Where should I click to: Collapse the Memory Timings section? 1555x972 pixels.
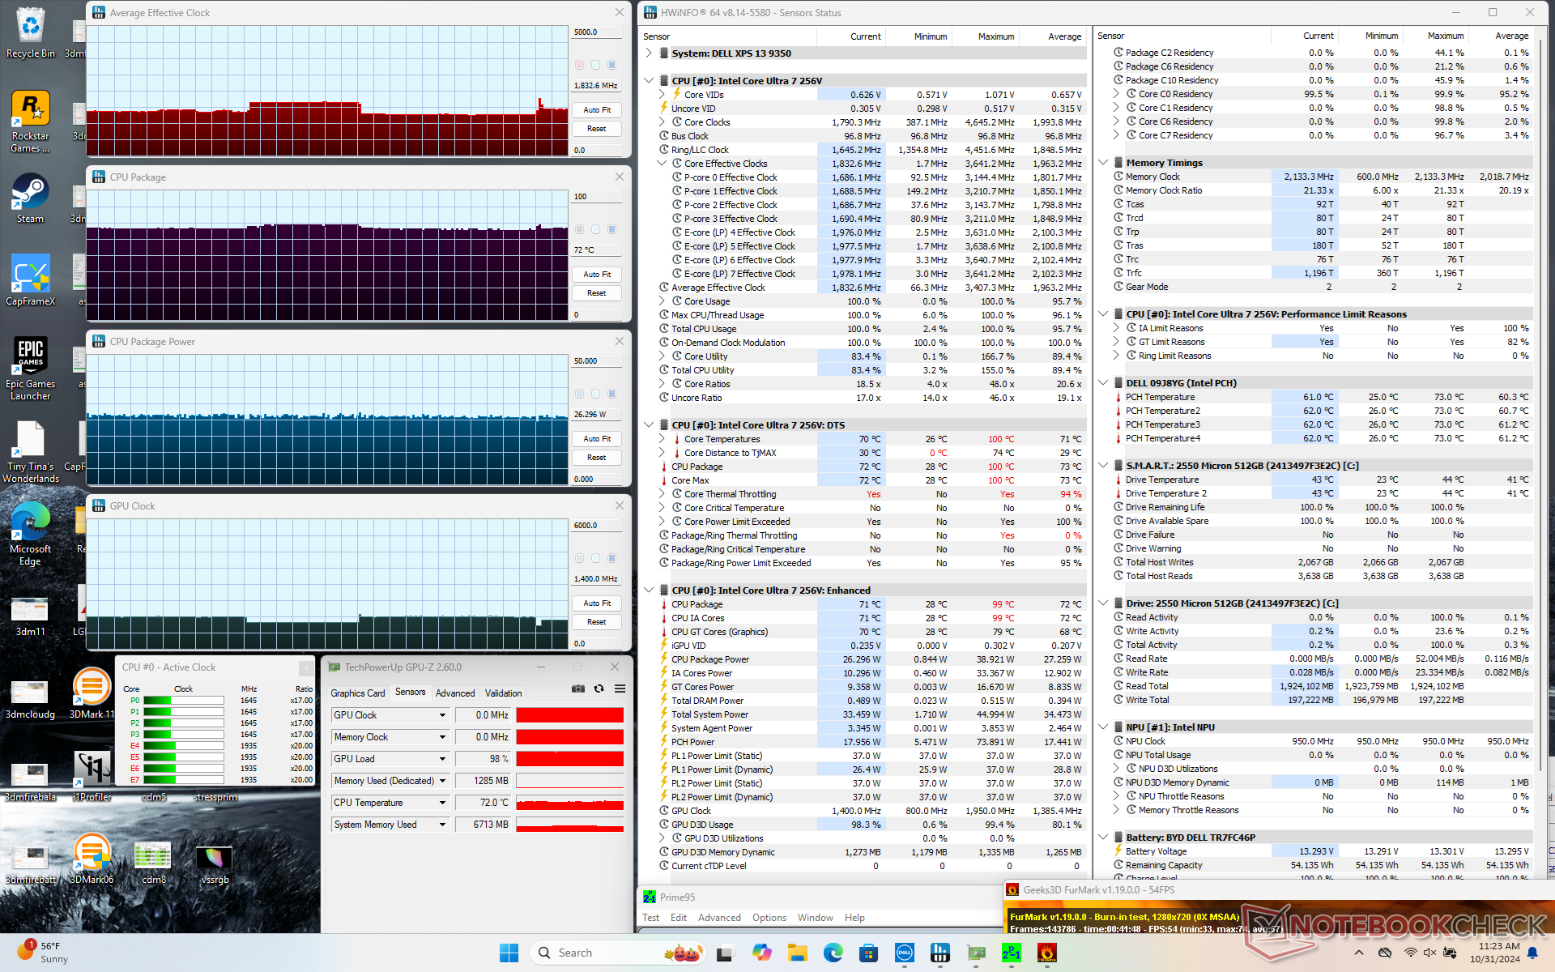(x=1103, y=163)
